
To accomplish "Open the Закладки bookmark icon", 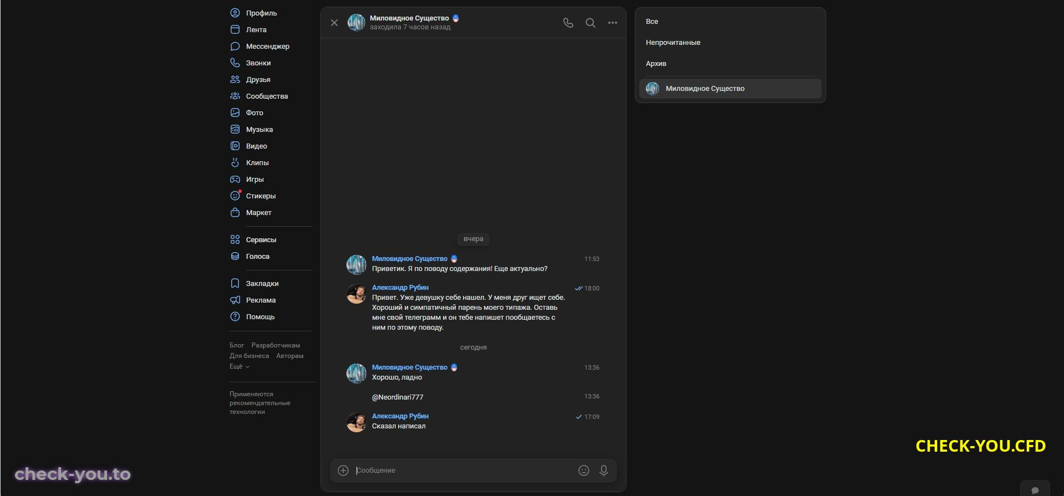I will (x=235, y=283).
